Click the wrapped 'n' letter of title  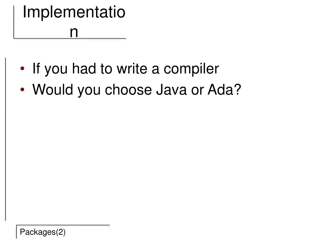pos(74,32)
